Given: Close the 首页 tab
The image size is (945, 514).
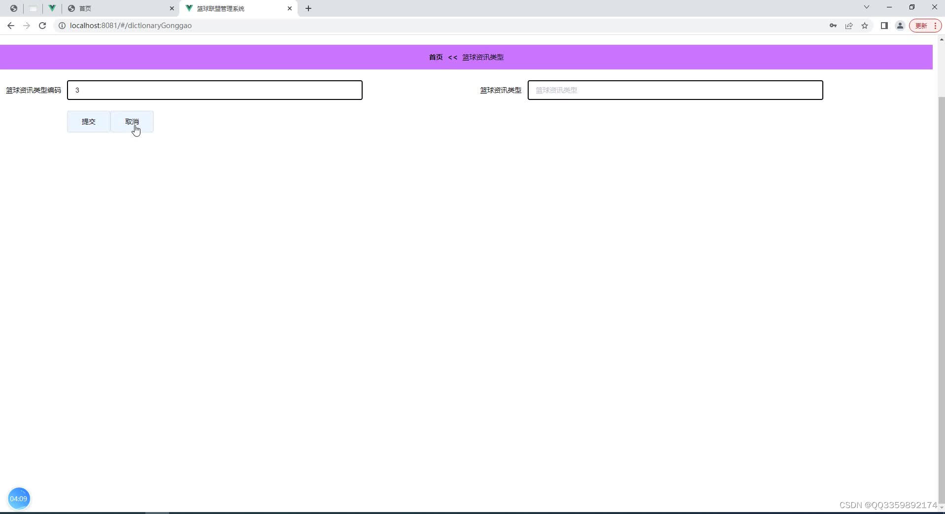Looking at the screenshot, I should coord(172,8).
